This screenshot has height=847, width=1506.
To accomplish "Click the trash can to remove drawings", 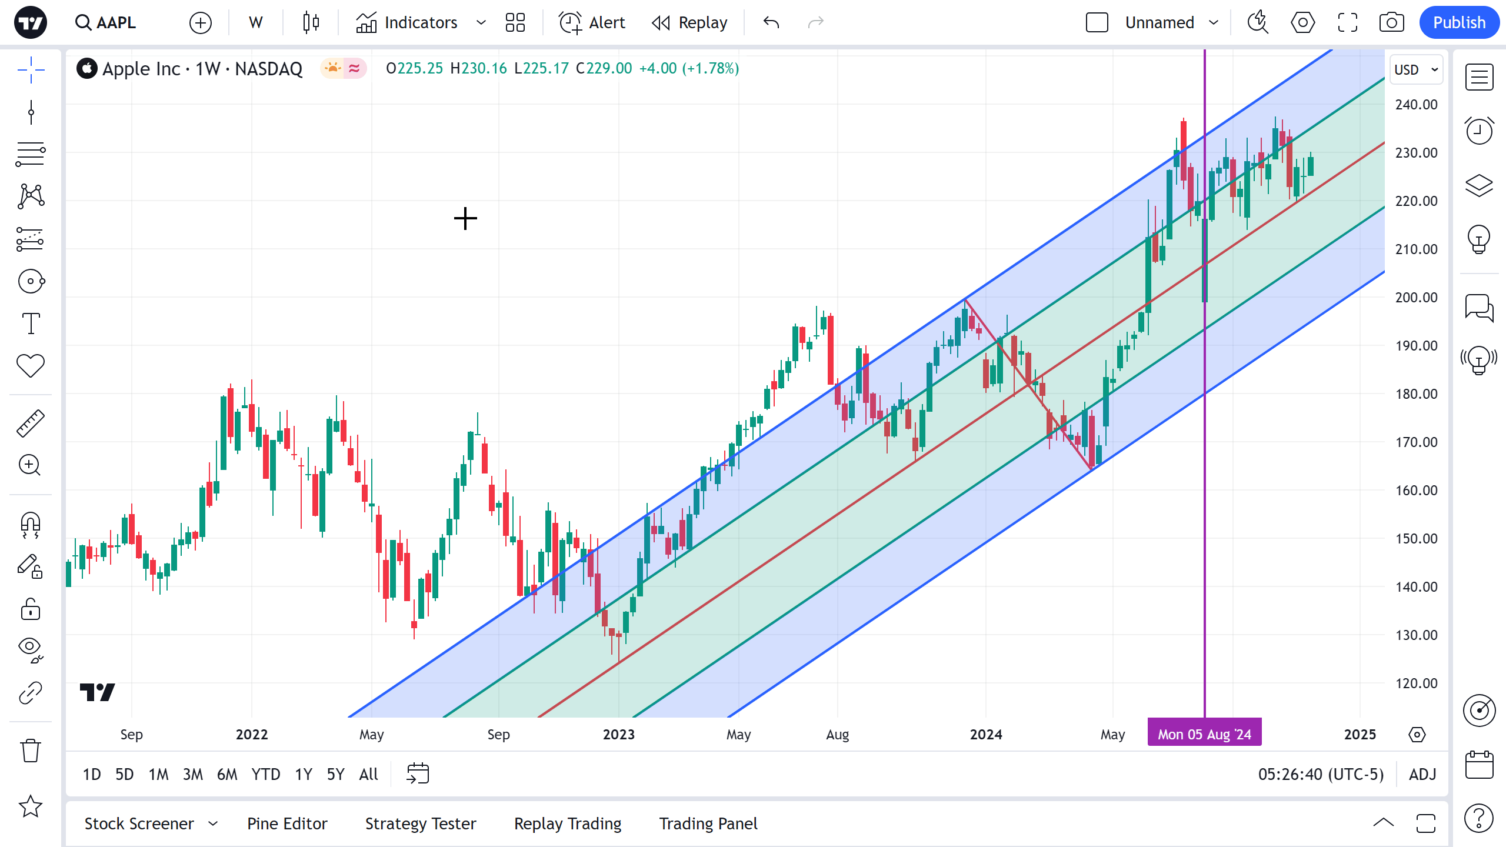I will (x=31, y=751).
